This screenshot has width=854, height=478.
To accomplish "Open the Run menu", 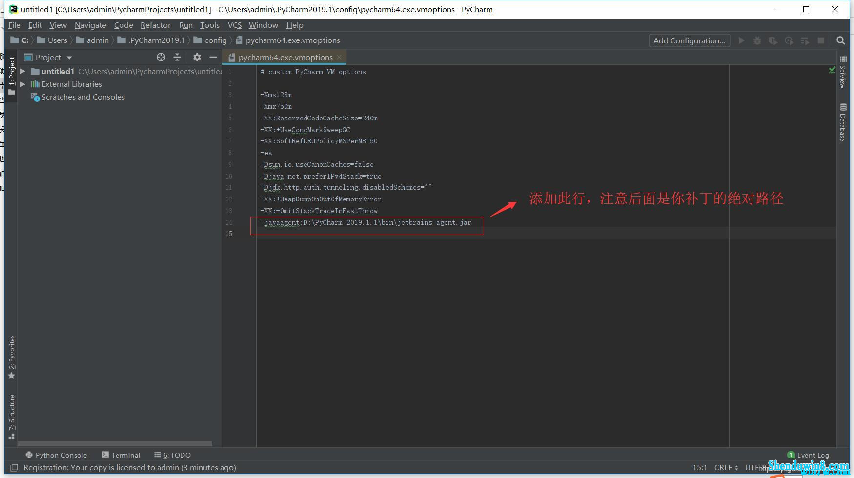I will coord(186,25).
